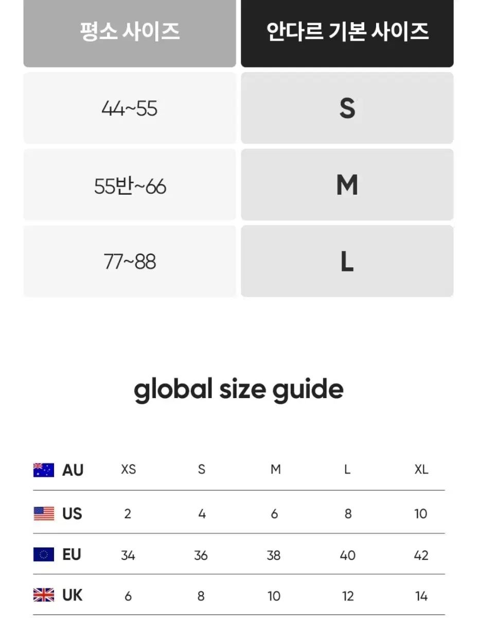Click US size 6 value
The width and height of the screenshot is (478, 618).
pos(274,513)
